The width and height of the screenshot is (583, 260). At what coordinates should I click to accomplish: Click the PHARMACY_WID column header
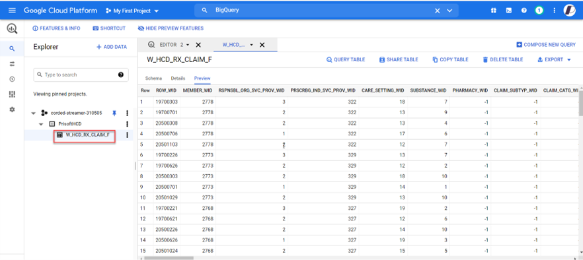coord(470,90)
